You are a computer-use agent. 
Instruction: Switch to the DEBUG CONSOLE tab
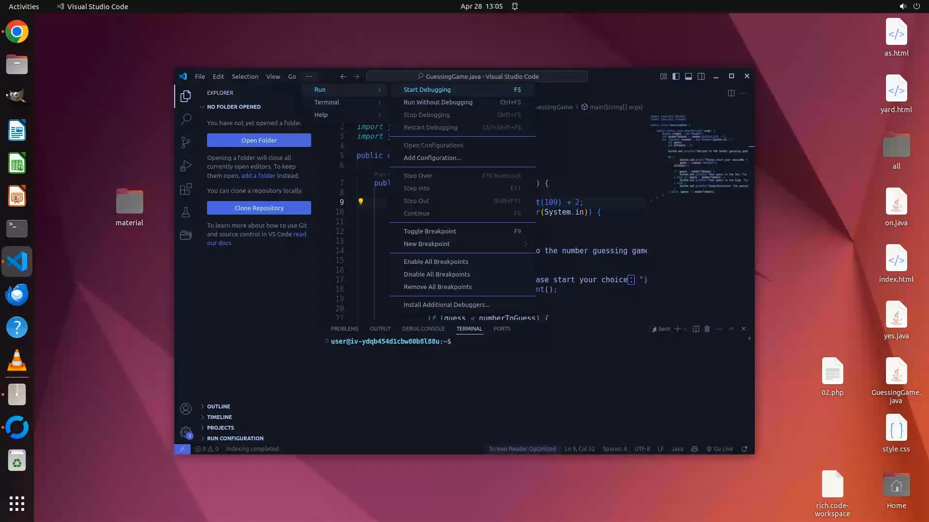click(423, 329)
